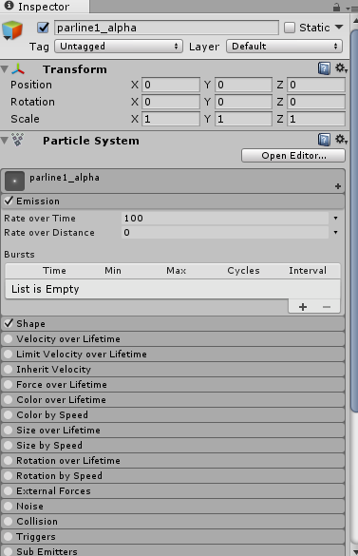Disable the Shape module checkmark
Image resolution: width=358 pixels, height=556 pixels.
[9, 323]
